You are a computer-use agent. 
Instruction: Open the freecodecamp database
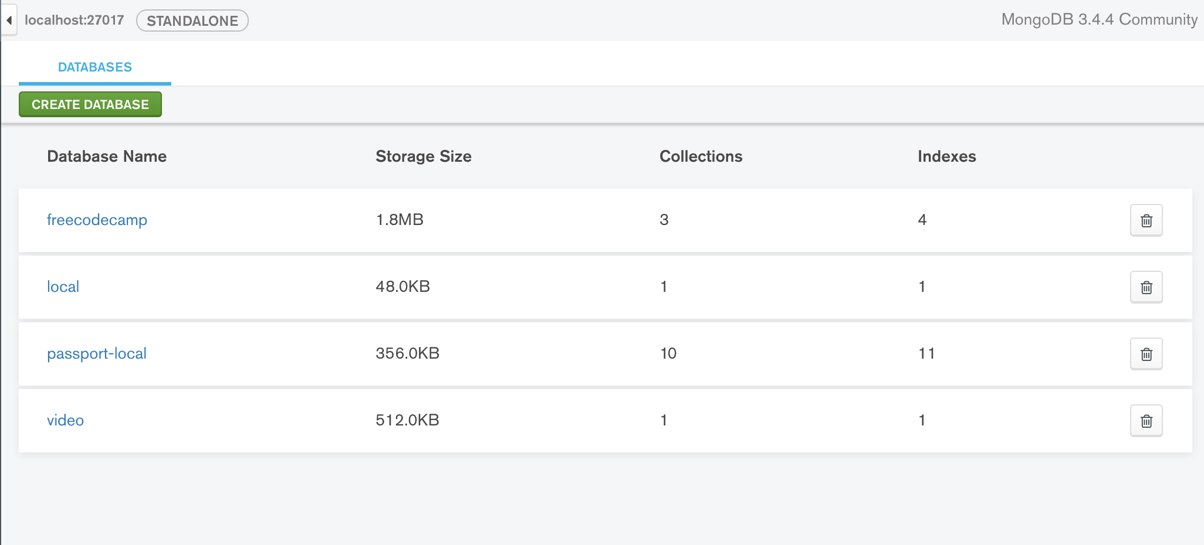click(97, 220)
